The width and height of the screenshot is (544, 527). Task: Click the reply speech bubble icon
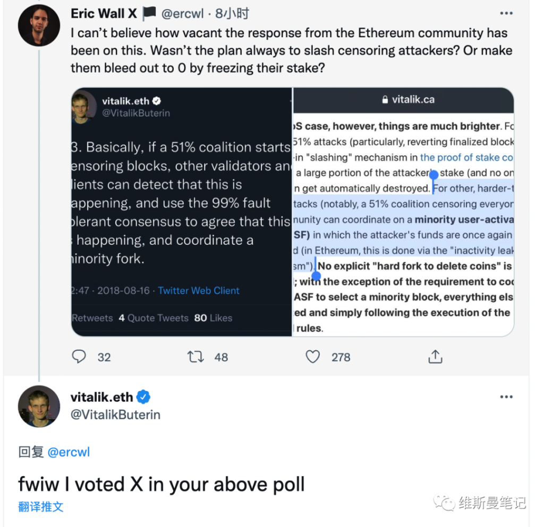pyautogui.click(x=79, y=357)
